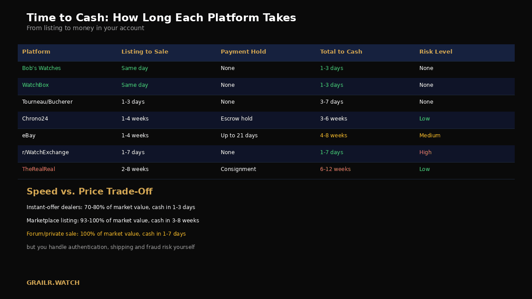Select the 'Tourneau/Bucherer' platform cell
The width and height of the screenshot is (532, 299).
(x=47, y=102)
